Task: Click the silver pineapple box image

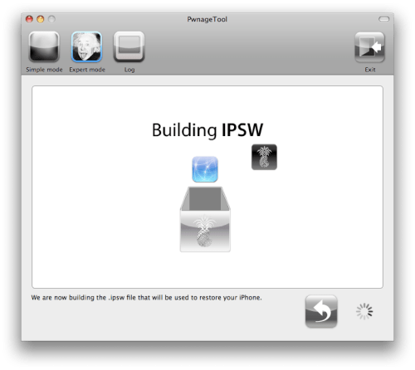Action: pyautogui.click(x=205, y=219)
